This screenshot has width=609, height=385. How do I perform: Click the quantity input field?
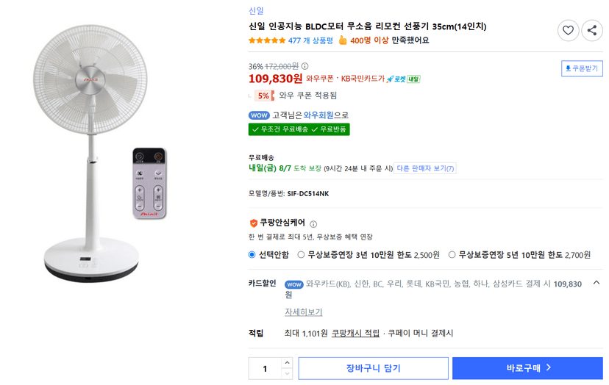point(265,368)
